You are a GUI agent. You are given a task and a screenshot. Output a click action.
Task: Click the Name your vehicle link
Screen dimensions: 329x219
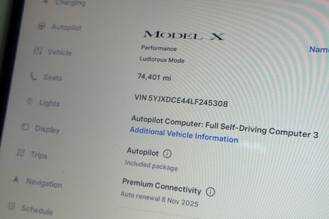(319, 49)
